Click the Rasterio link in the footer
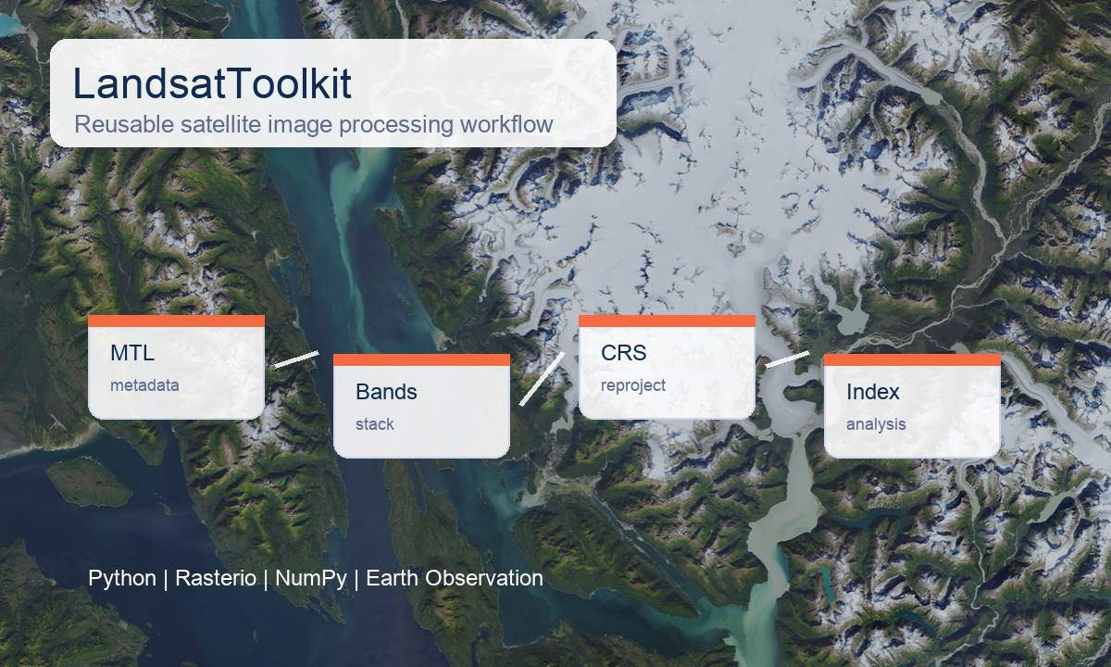Viewport: 1111px width, 667px height. (x=217, y=578)
